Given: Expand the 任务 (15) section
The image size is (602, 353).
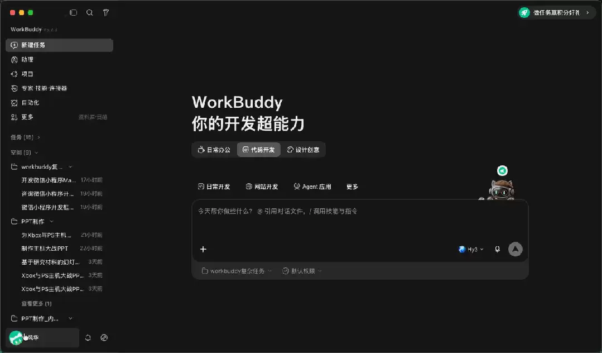Looking at the screenshot, I should tap(25, 137).
